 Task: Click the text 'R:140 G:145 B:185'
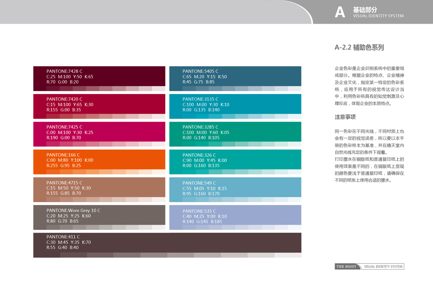(202, 221)
